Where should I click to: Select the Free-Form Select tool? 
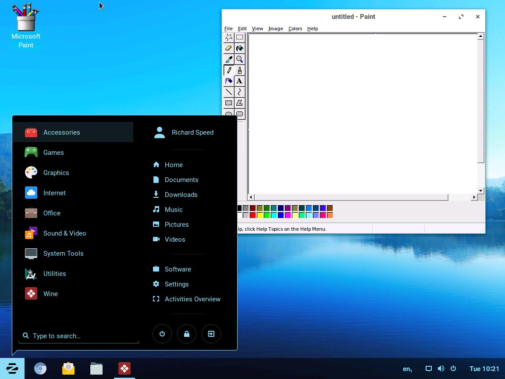(x=228, y=37)
